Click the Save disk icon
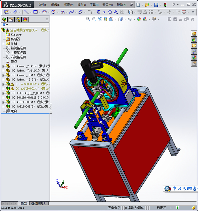This screenshot has width=198, height=211. click(x=156, y=5)
